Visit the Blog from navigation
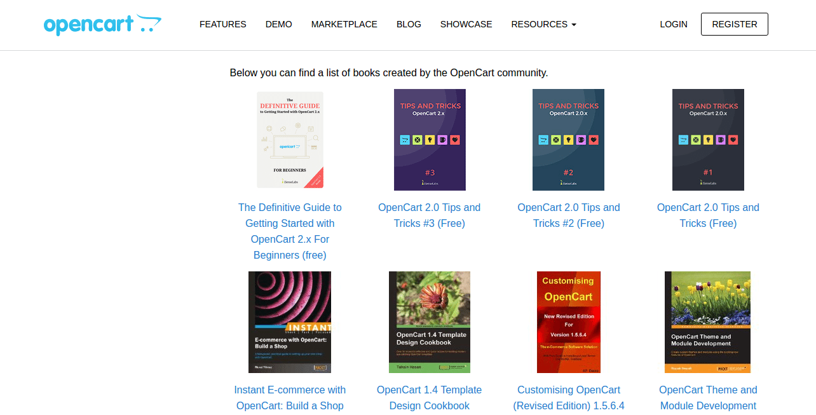The width and height of the screenshot is (816, 415). 409,24
